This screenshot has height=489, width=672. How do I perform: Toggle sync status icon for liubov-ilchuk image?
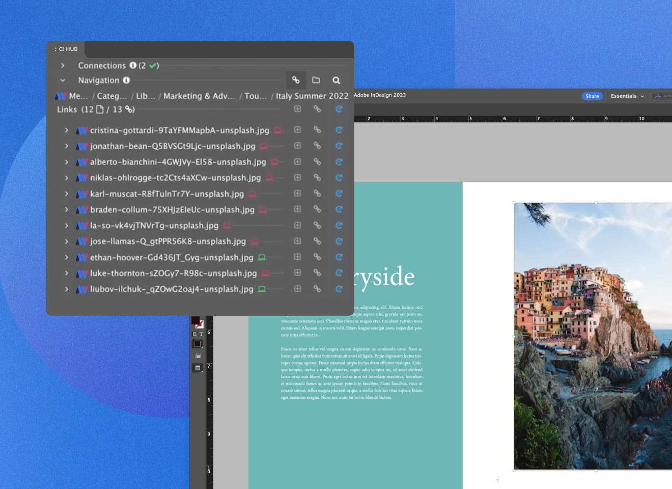(262, 289)
